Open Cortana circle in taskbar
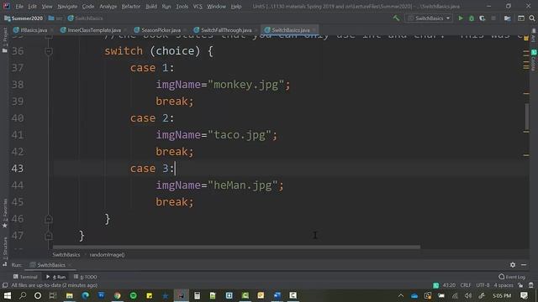The height and width of the screenshot is (302, 538). click(38, 295)
